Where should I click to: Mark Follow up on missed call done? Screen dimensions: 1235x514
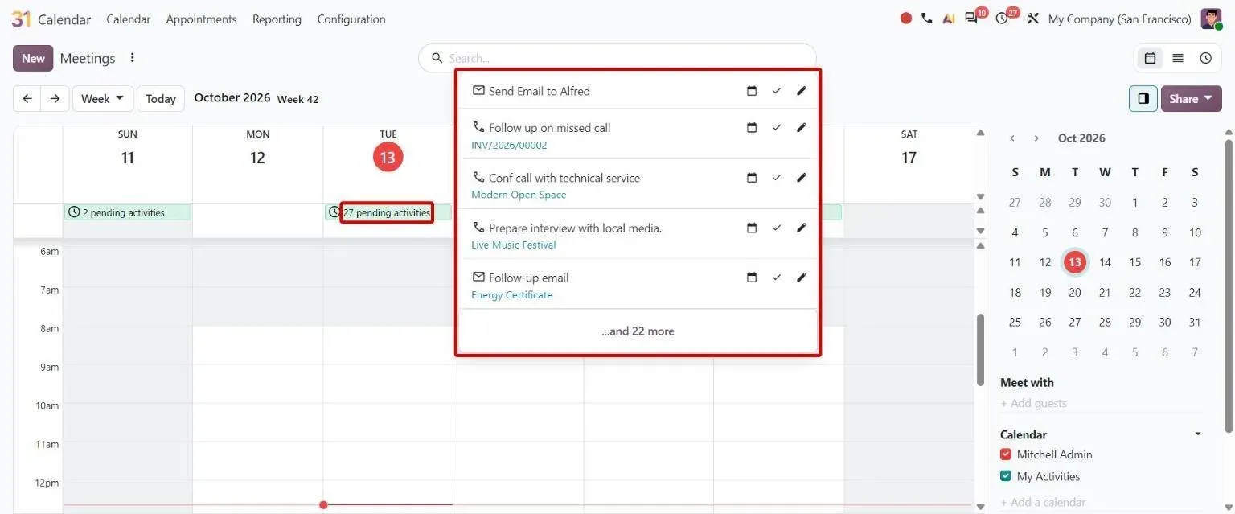776,128
